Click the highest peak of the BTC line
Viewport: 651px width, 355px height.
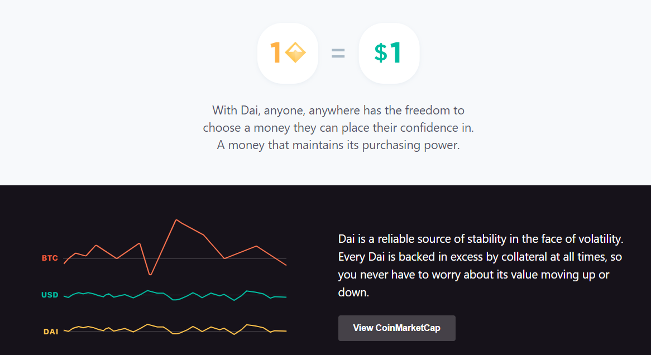tap(176, 220)
